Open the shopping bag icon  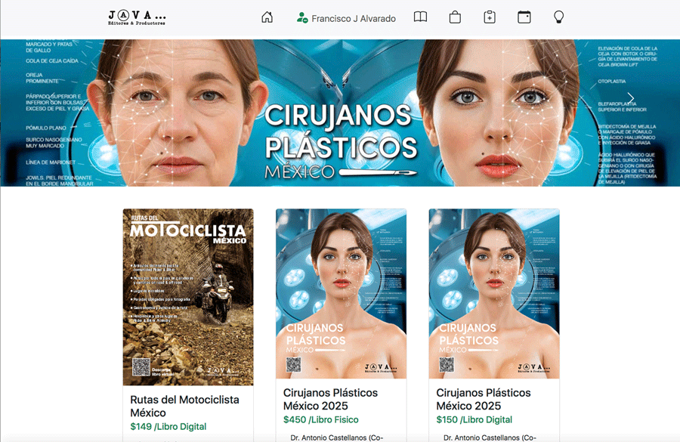tap(455, 17)
